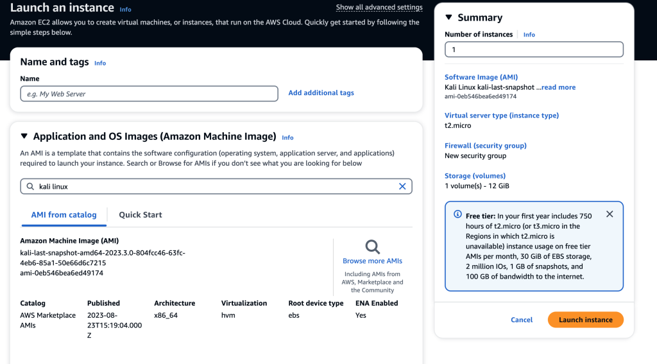Collapse Application and OS Images section

24,136
